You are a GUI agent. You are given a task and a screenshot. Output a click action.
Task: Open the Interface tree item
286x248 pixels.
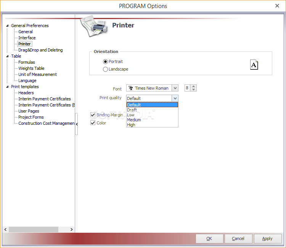click(x=27, y=38)
